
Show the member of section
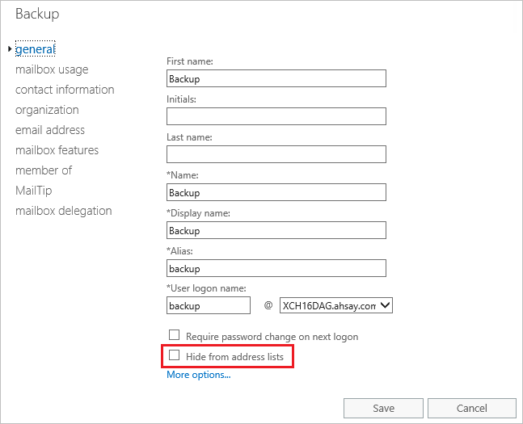pos(44,170)
